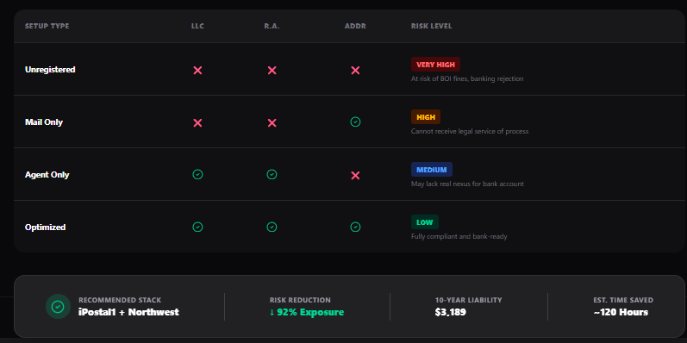The width and height of the screenshot is (687, 343).
Task: Click the R.A. cross icon in Mail Only row
Action: [x=272, y=122]
